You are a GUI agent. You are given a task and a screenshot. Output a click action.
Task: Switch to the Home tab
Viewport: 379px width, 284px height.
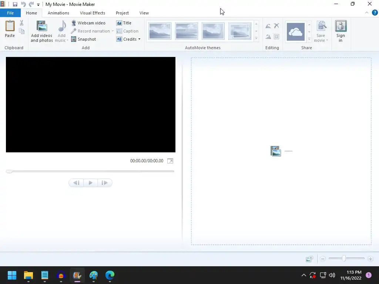31,13
